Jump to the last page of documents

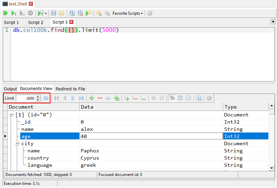coord(81,98)
